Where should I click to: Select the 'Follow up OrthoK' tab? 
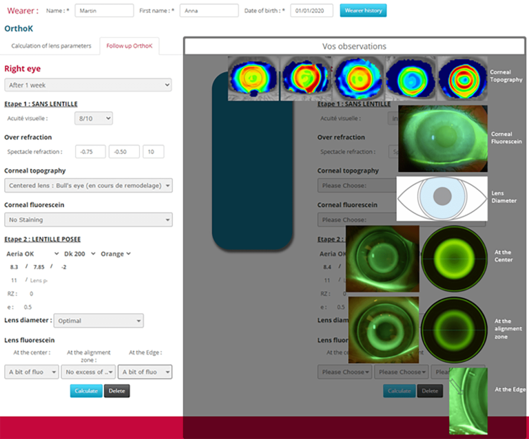129,46
